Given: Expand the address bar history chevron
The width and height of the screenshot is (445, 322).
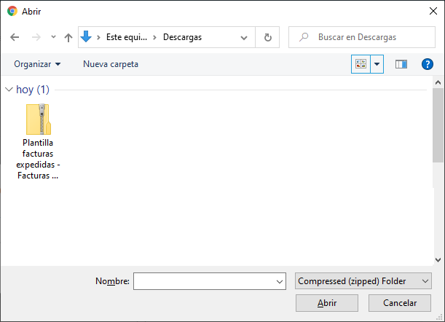Looking at the screenshot, I should [x=244, y=37].
